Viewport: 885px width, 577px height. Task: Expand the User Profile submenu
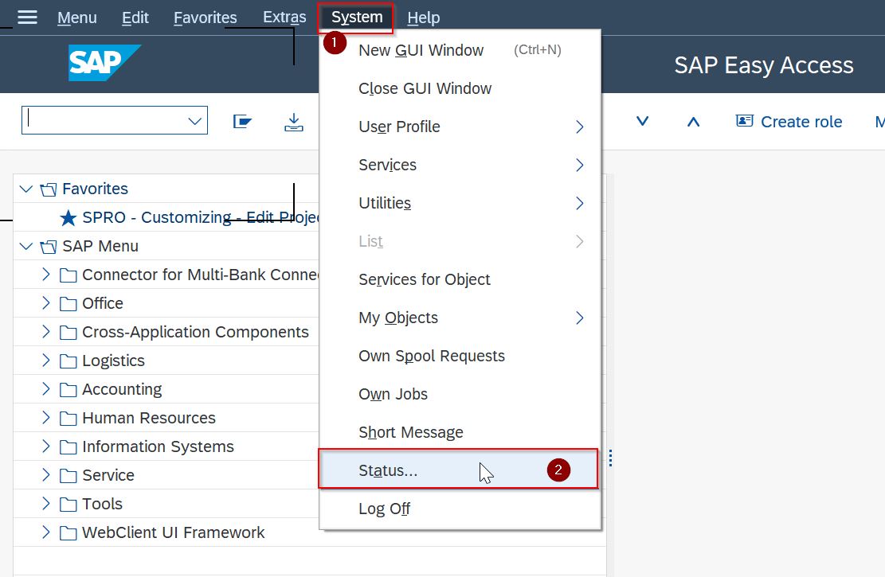[579, 127]
